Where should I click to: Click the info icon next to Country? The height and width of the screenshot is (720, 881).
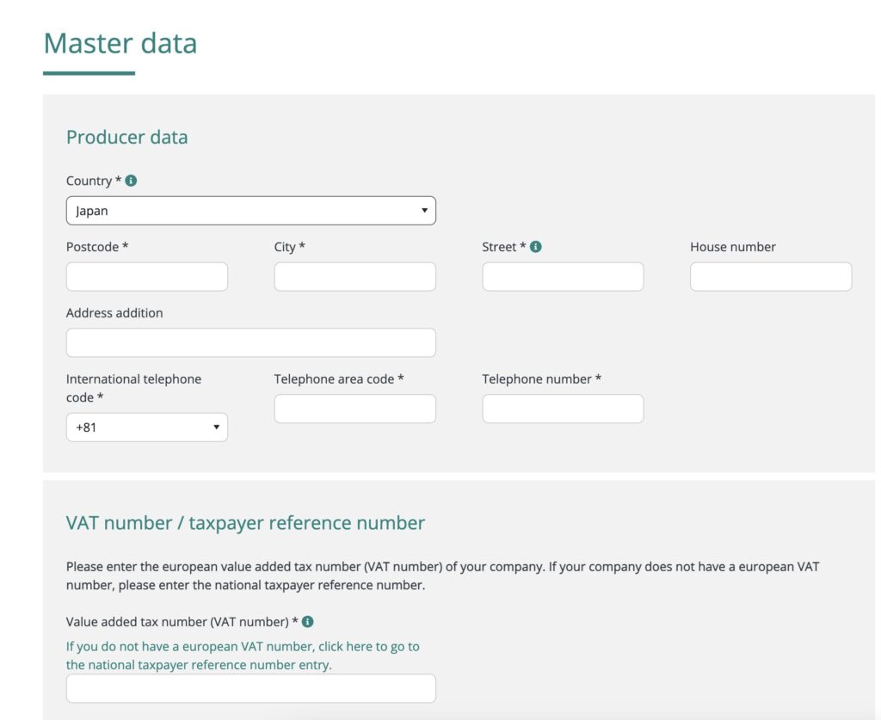(x=131, y=181)
